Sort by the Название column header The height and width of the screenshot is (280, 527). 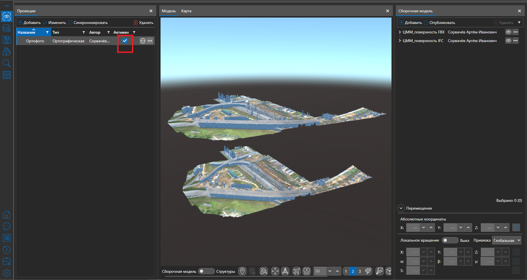coord(26,32)
